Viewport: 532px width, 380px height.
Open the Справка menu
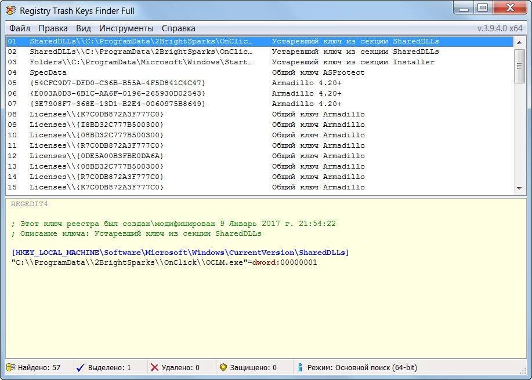click(179, 28)
